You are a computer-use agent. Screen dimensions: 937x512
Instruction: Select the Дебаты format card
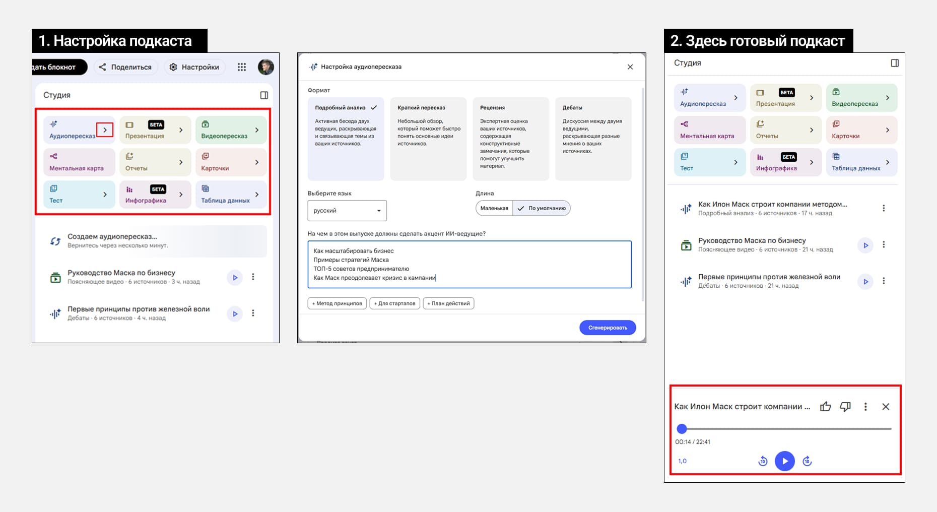[593, 139]
